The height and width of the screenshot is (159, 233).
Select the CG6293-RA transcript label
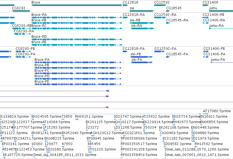tap(24, 31)
